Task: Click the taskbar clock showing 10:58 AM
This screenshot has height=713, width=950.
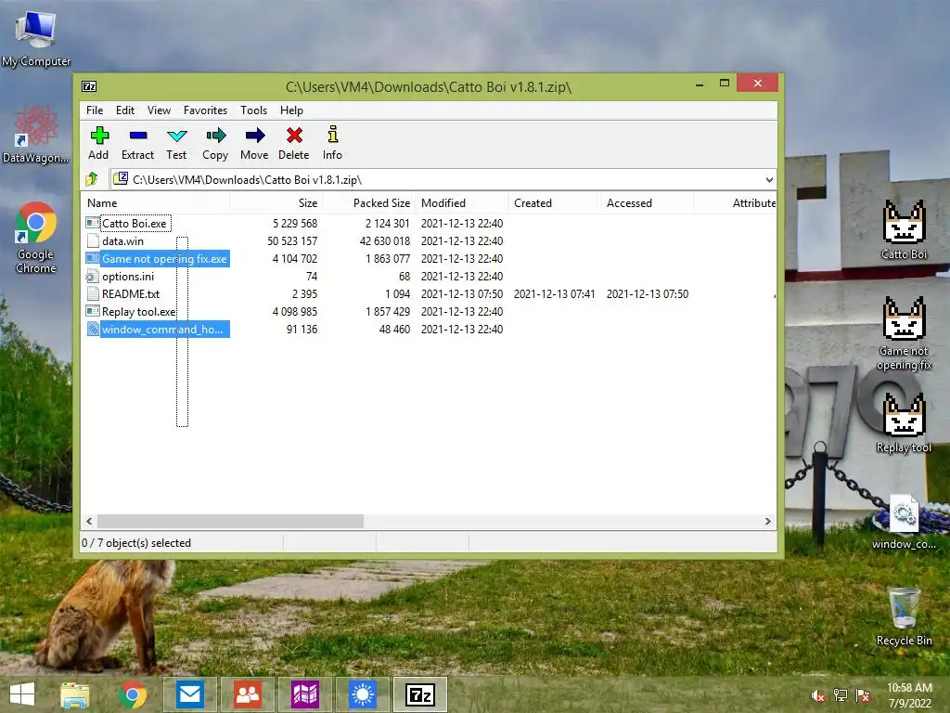Action: [x=909, y=694]
